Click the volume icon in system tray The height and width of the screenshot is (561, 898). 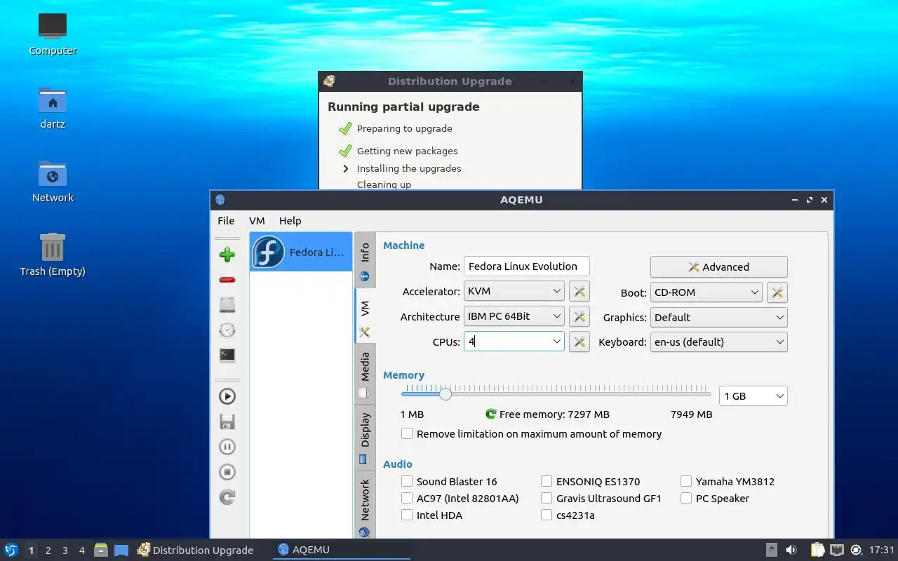pos(791,550)
